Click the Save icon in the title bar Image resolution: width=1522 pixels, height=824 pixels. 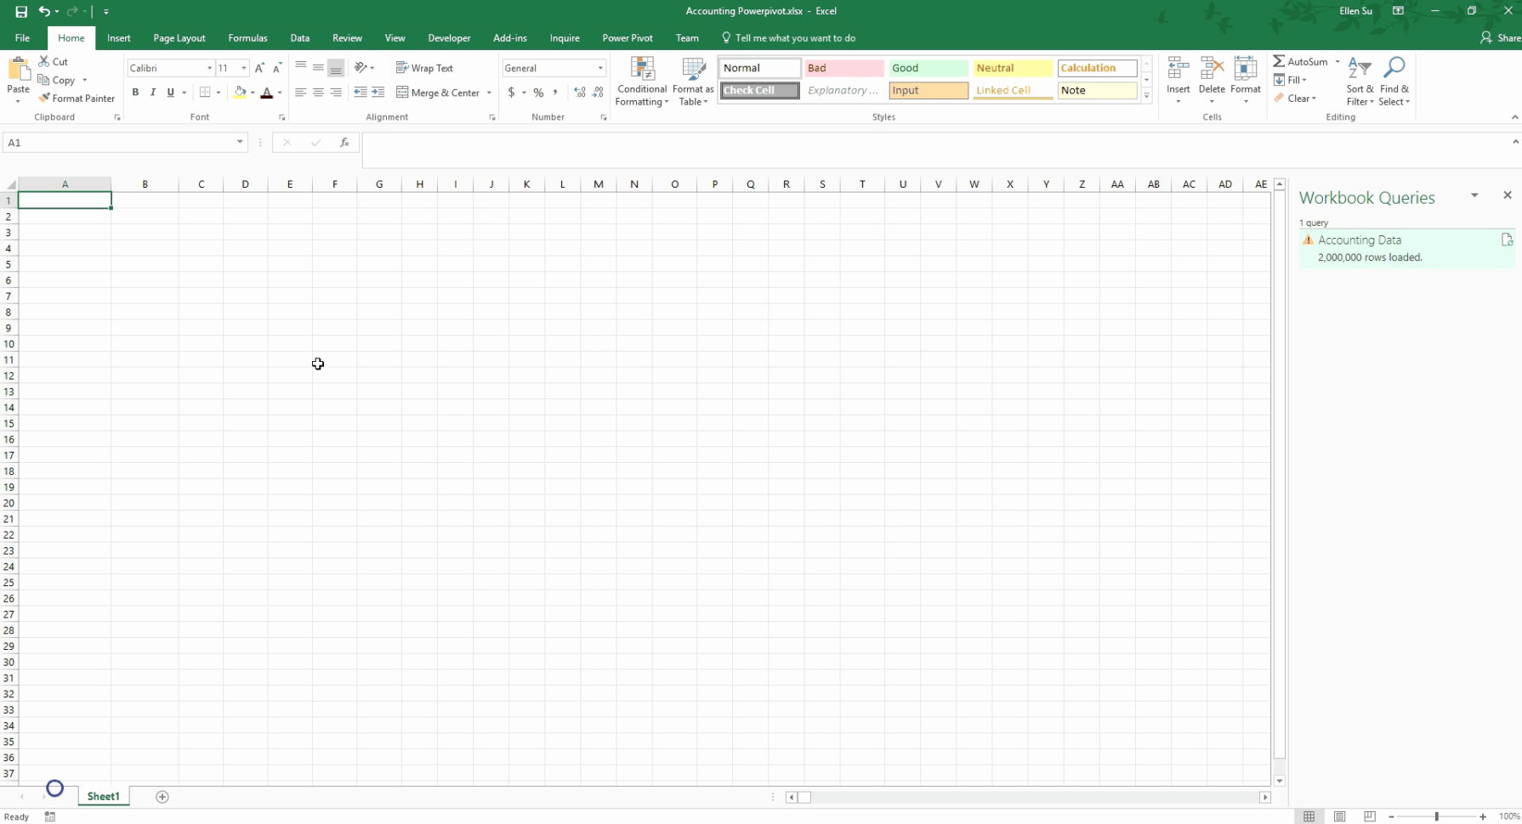coord(21,12)
